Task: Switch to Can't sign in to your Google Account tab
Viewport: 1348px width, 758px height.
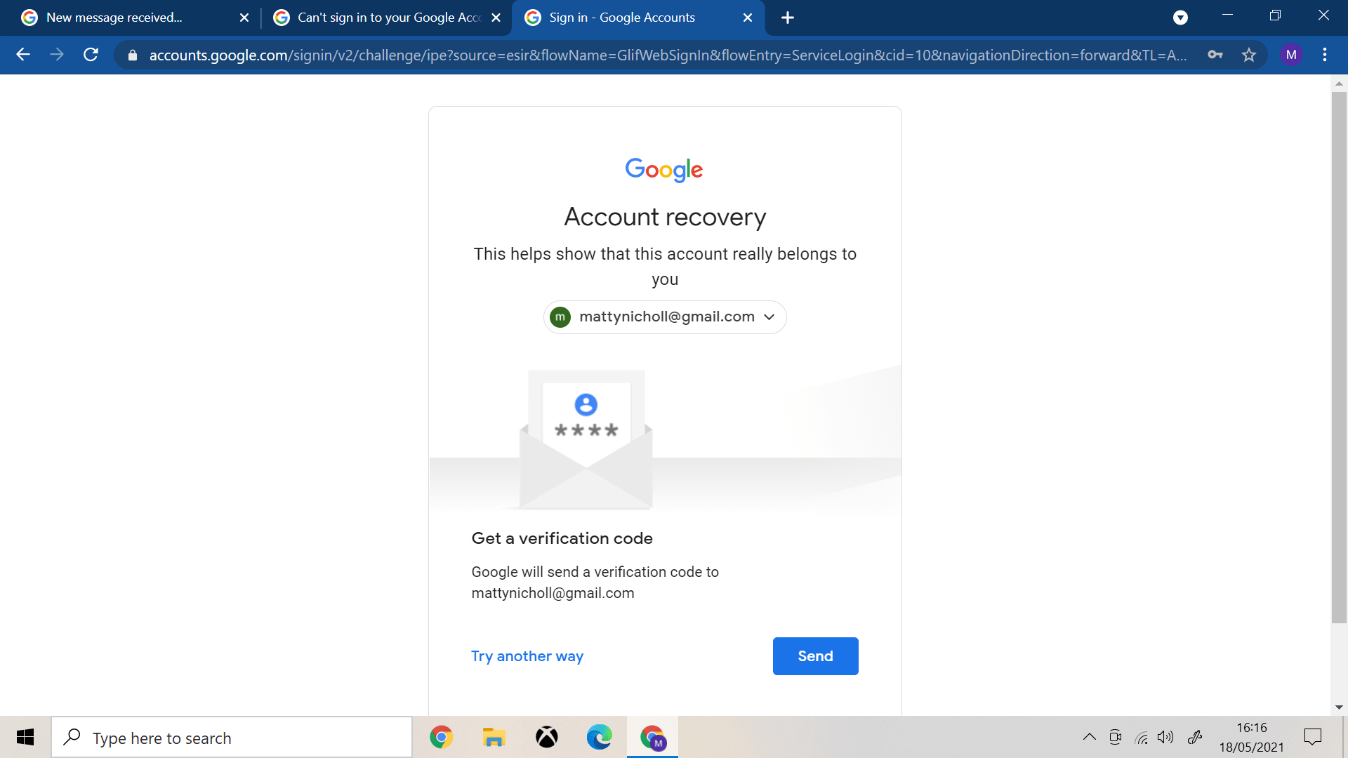Action: point(387,18)
